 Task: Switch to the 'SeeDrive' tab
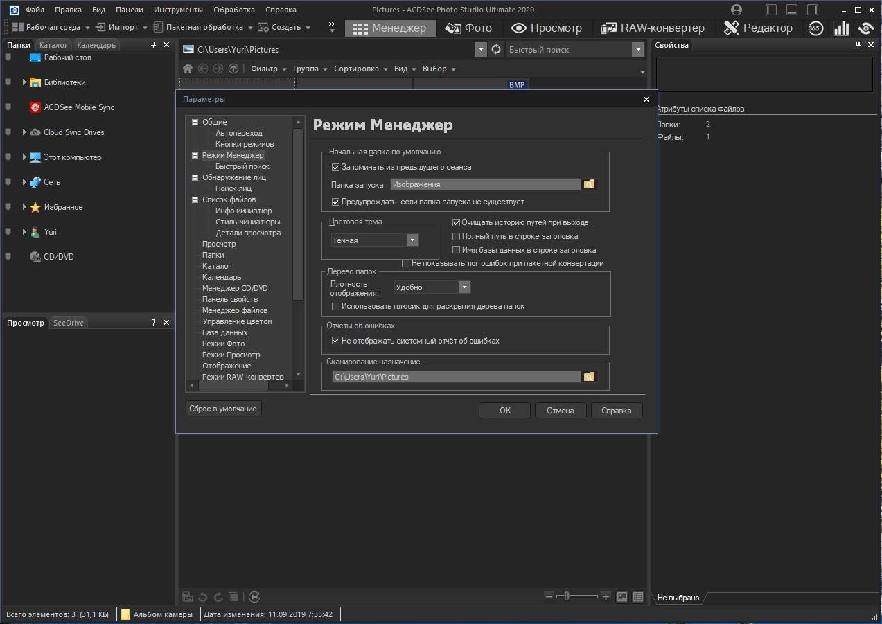click(x=69, y=323)
